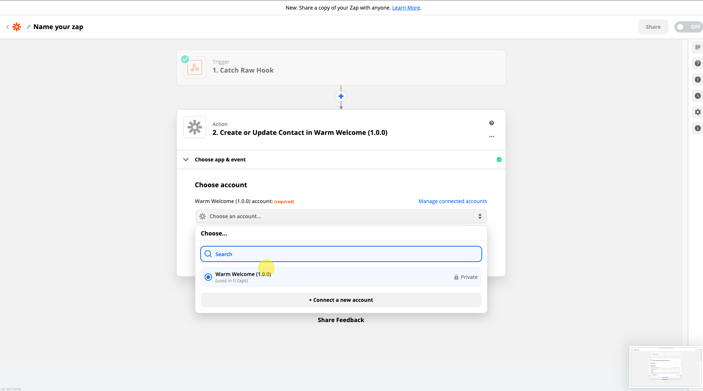Open Manage connected accounts link
The width and height of the screenshot is (703, 391).
452,201
